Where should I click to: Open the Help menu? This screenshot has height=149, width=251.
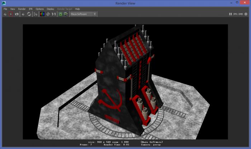pos(77,9)
